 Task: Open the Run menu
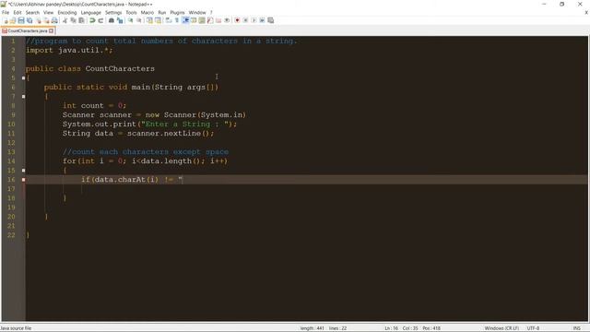coord(162,12)
